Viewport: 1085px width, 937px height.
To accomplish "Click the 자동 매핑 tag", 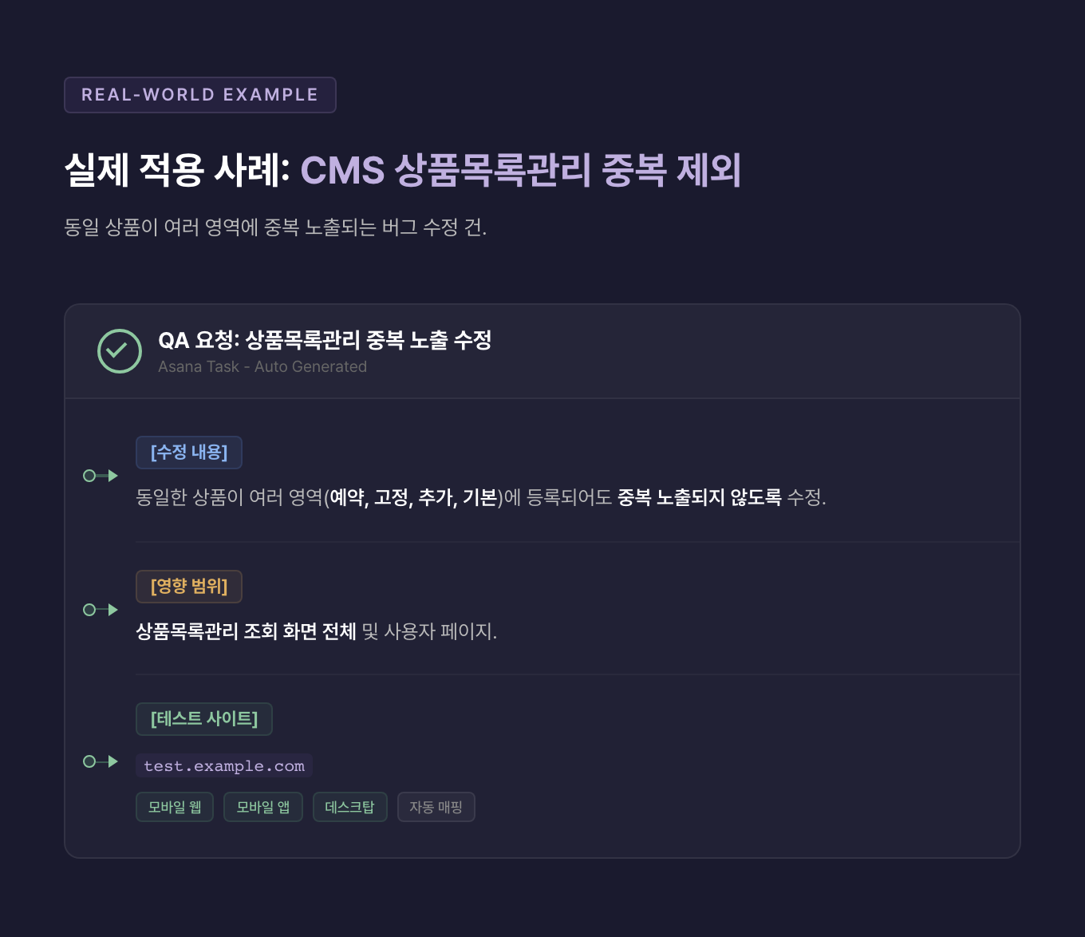I will point(436,807).
